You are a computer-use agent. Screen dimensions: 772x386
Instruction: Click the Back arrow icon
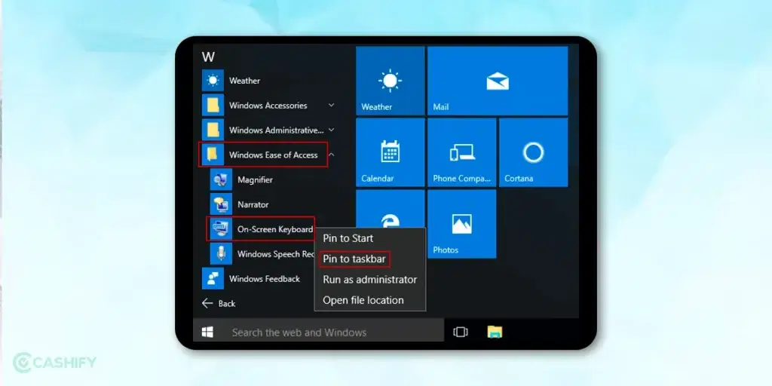point(207,303)
